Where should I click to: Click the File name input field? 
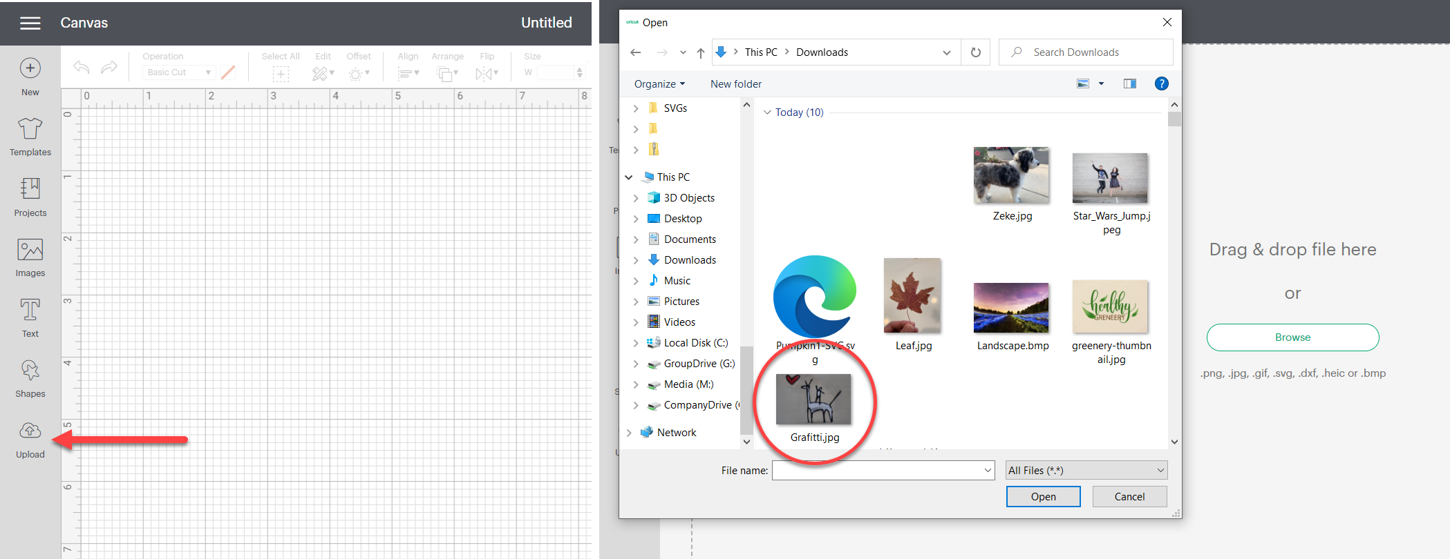[x=876, y=471]
